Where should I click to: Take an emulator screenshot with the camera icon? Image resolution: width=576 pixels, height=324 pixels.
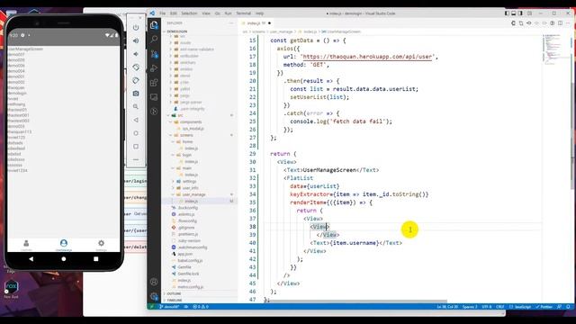pyautogui.click(x=136, y=94)
